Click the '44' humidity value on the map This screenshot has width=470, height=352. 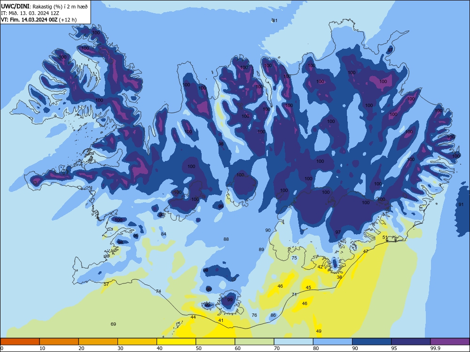[193, 317]
